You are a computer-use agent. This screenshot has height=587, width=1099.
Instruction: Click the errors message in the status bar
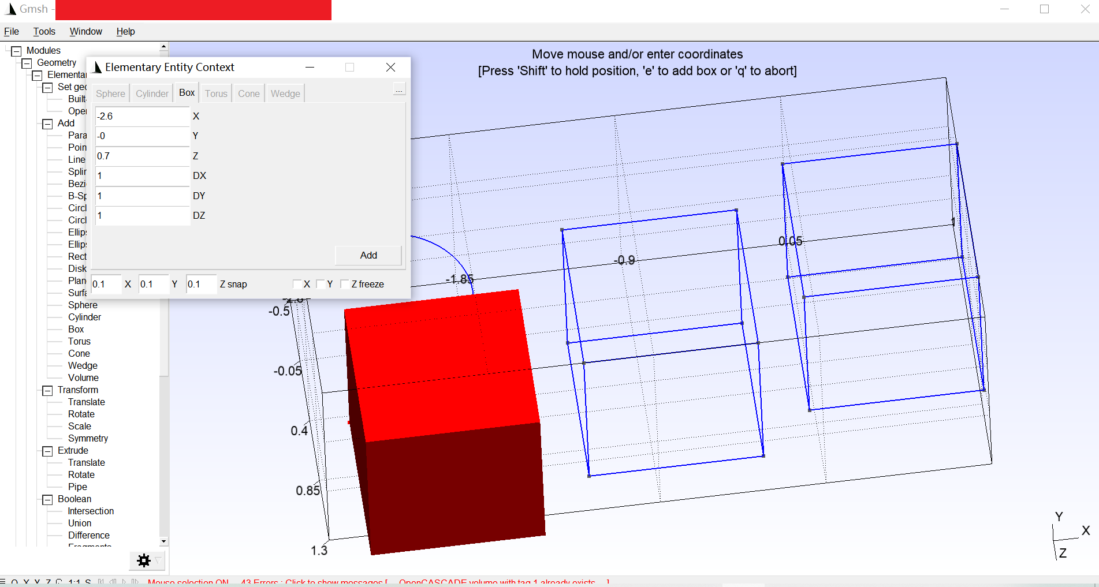coord(424,582)
